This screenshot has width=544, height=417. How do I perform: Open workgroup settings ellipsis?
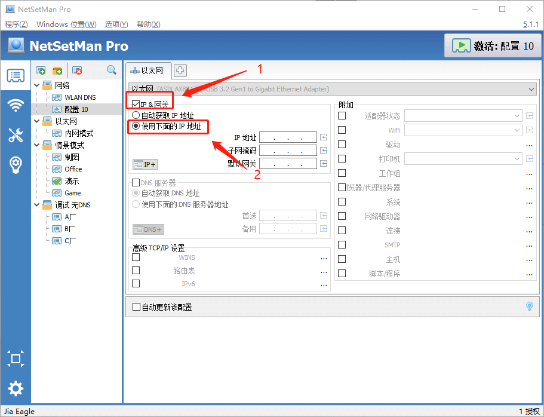529,174
